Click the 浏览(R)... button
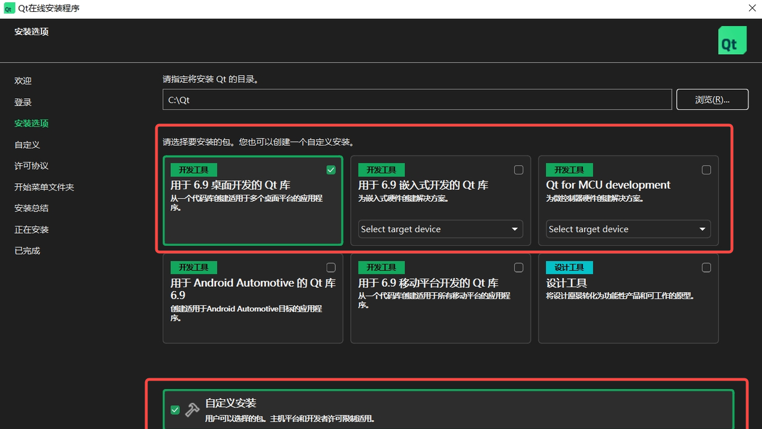This screenshot has width=762, height=429. [x=712, y=100]
